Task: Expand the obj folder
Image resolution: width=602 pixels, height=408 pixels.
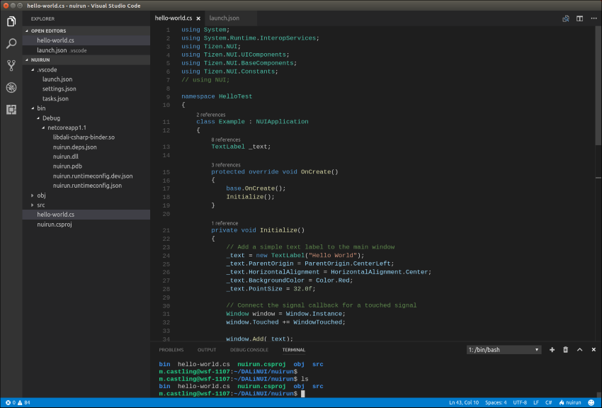Action: tap(41, 195)
